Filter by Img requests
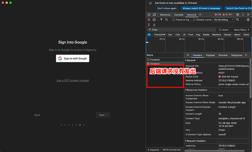Screen dimensions: 252x152 coord(198,35)
